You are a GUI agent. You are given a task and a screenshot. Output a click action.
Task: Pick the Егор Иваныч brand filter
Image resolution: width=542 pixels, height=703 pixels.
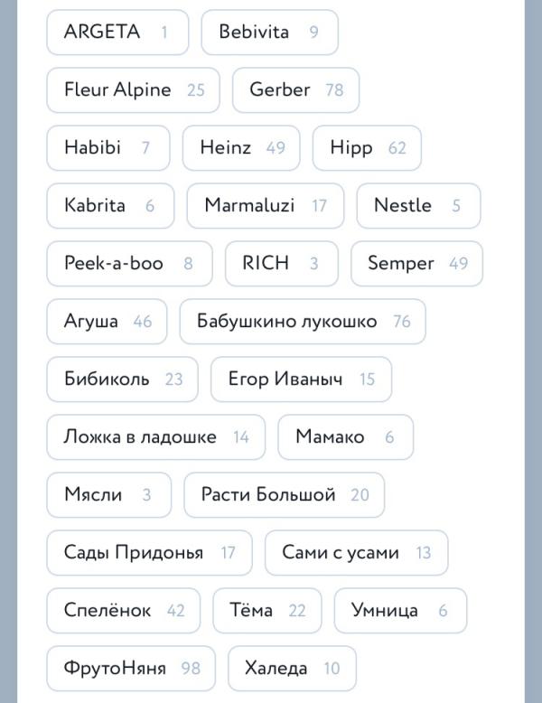tap(301, 380)
